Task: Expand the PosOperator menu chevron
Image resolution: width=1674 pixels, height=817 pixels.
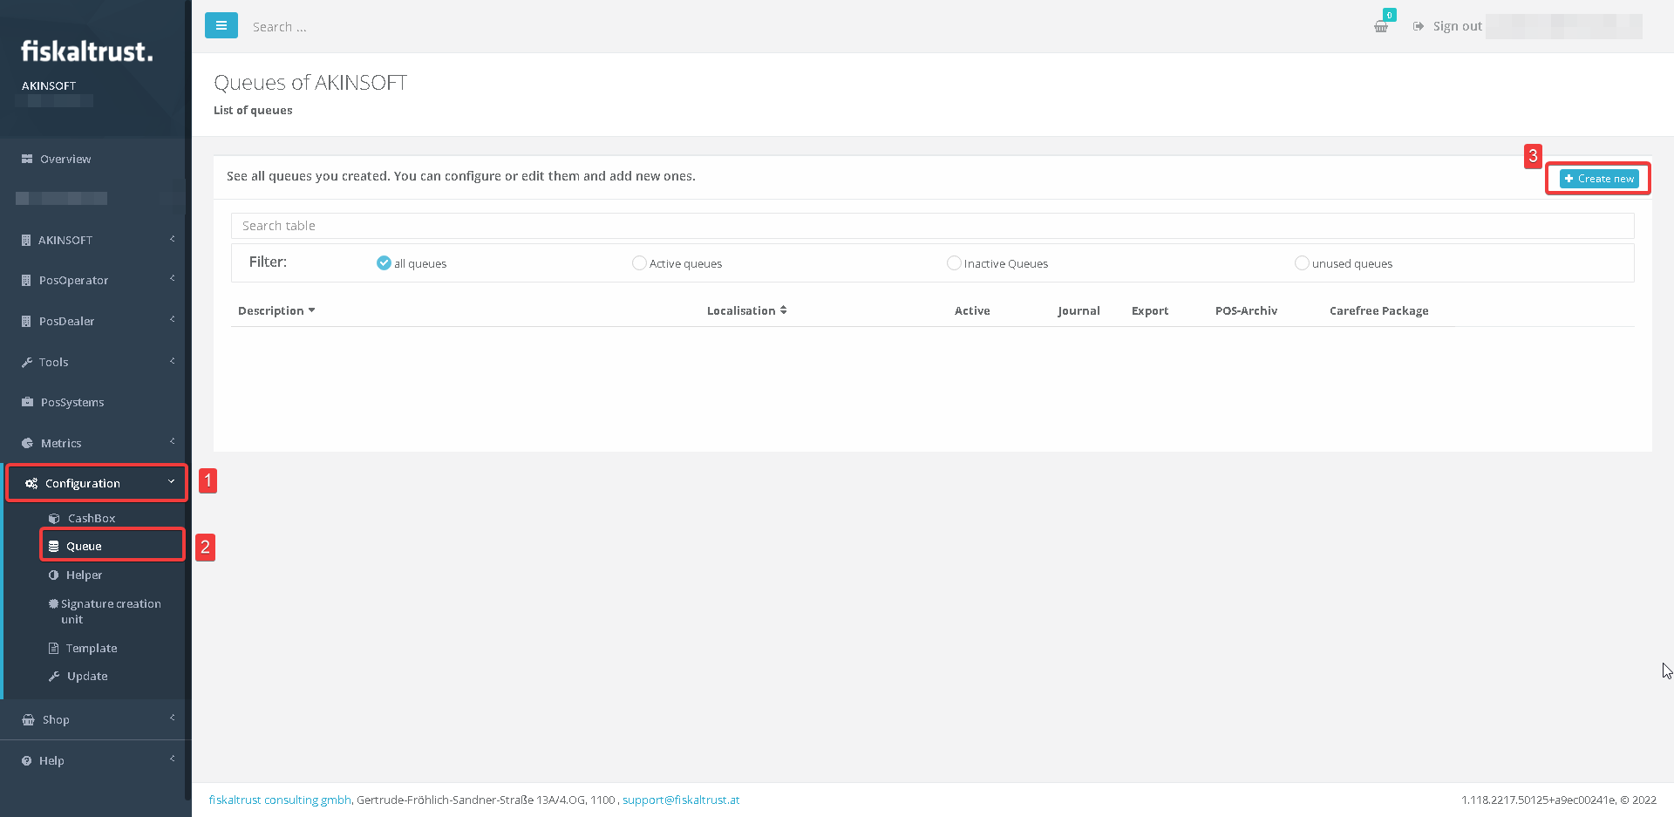Action: (172, 279)
